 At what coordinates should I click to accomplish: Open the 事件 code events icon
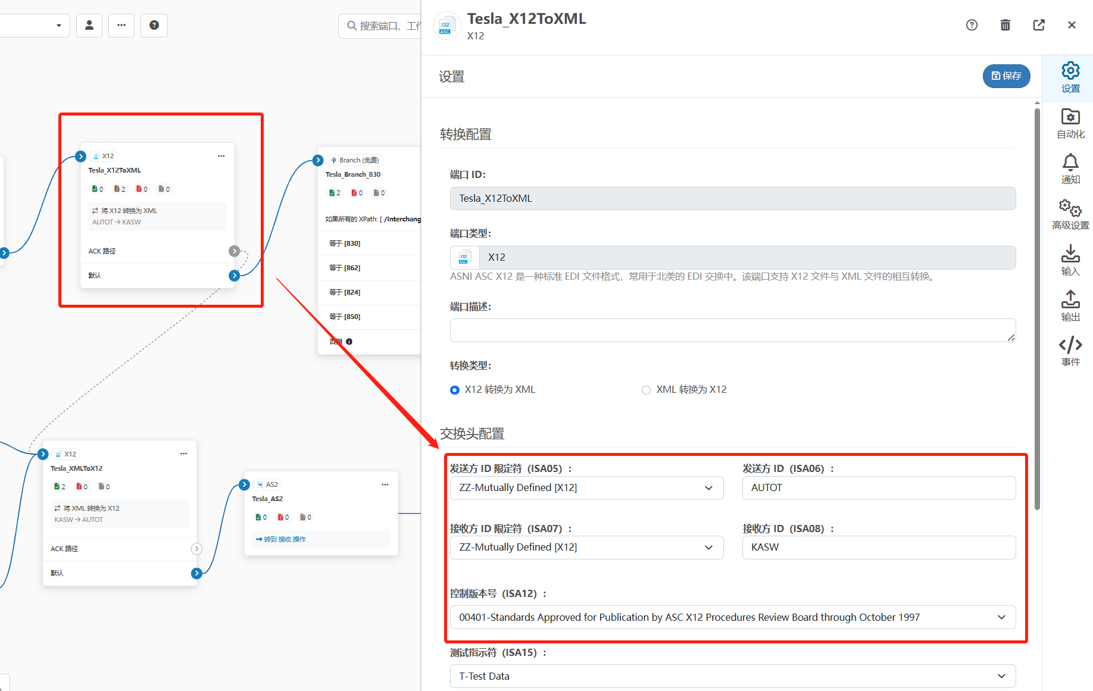tap(1070, 351)
